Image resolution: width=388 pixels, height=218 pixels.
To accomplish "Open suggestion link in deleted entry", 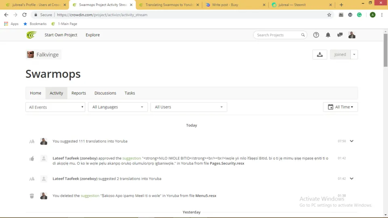I will click(90, 195).
